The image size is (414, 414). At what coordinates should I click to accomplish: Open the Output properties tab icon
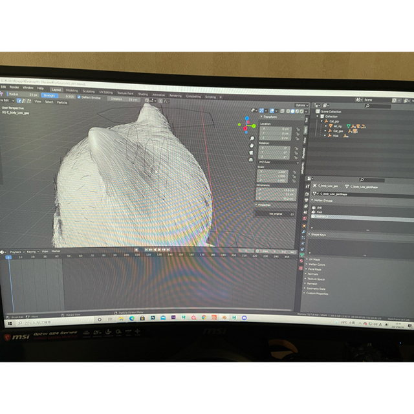pos(306,200)
